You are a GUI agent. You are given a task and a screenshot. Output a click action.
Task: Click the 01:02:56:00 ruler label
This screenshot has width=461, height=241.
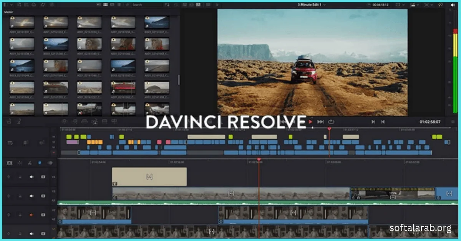coord(177,162)
